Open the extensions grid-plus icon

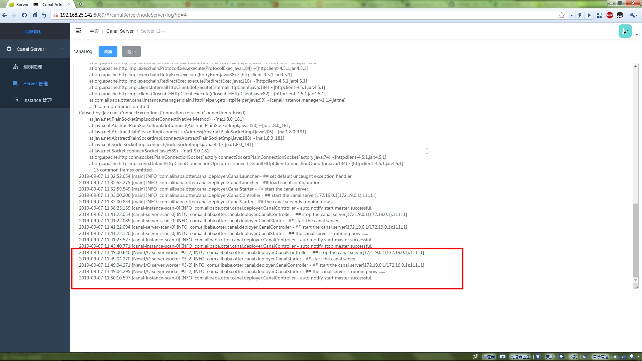pos(600,15)
